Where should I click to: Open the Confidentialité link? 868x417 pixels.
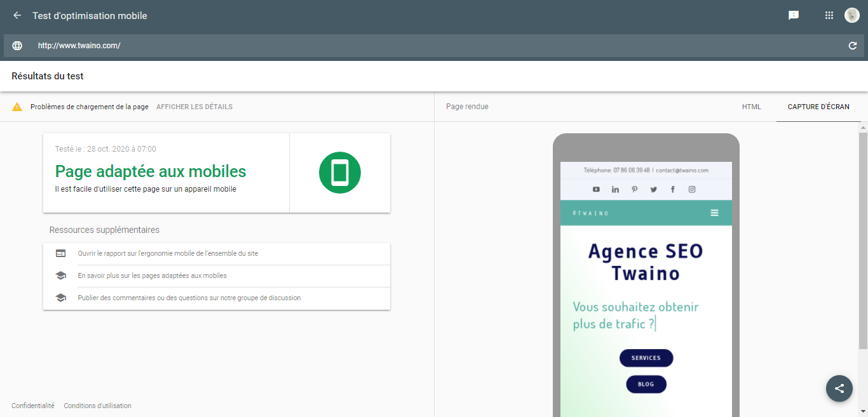tap(33, 406)
